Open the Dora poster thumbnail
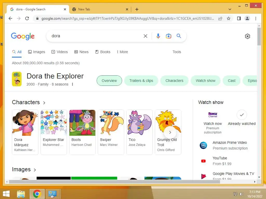The height and width of the screenshot is (199, 266). pos(17,79)
